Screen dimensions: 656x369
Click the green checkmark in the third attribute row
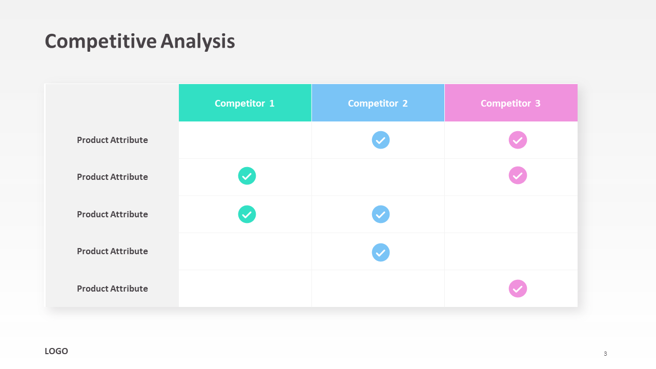point(247,214)
